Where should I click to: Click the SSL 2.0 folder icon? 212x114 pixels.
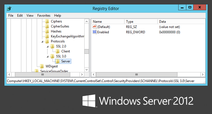coord(52,46)
